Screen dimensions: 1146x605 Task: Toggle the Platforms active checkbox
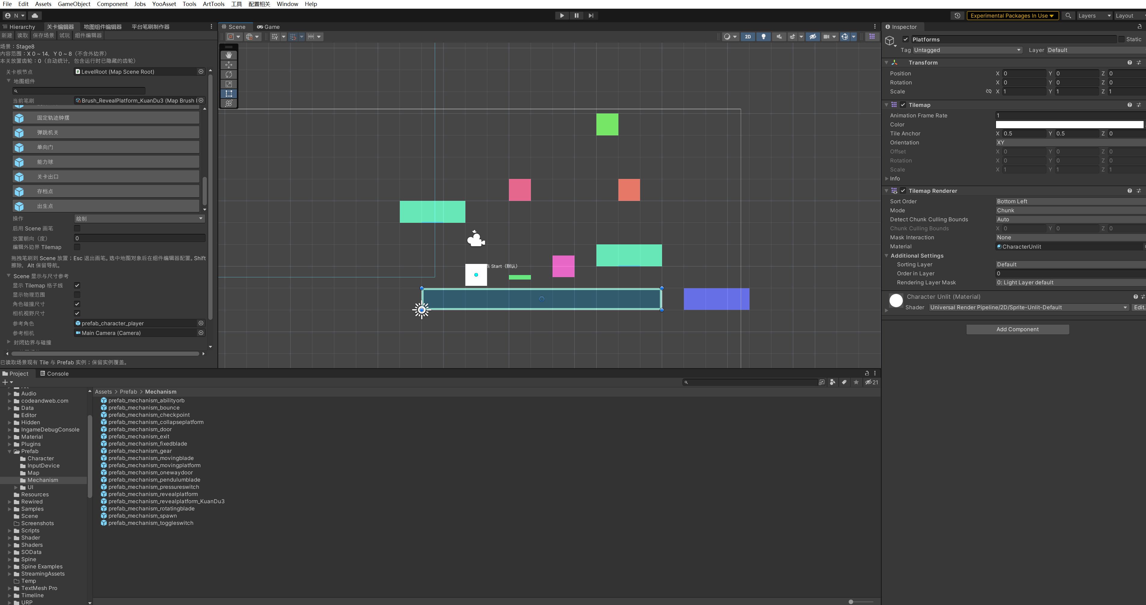905,39
